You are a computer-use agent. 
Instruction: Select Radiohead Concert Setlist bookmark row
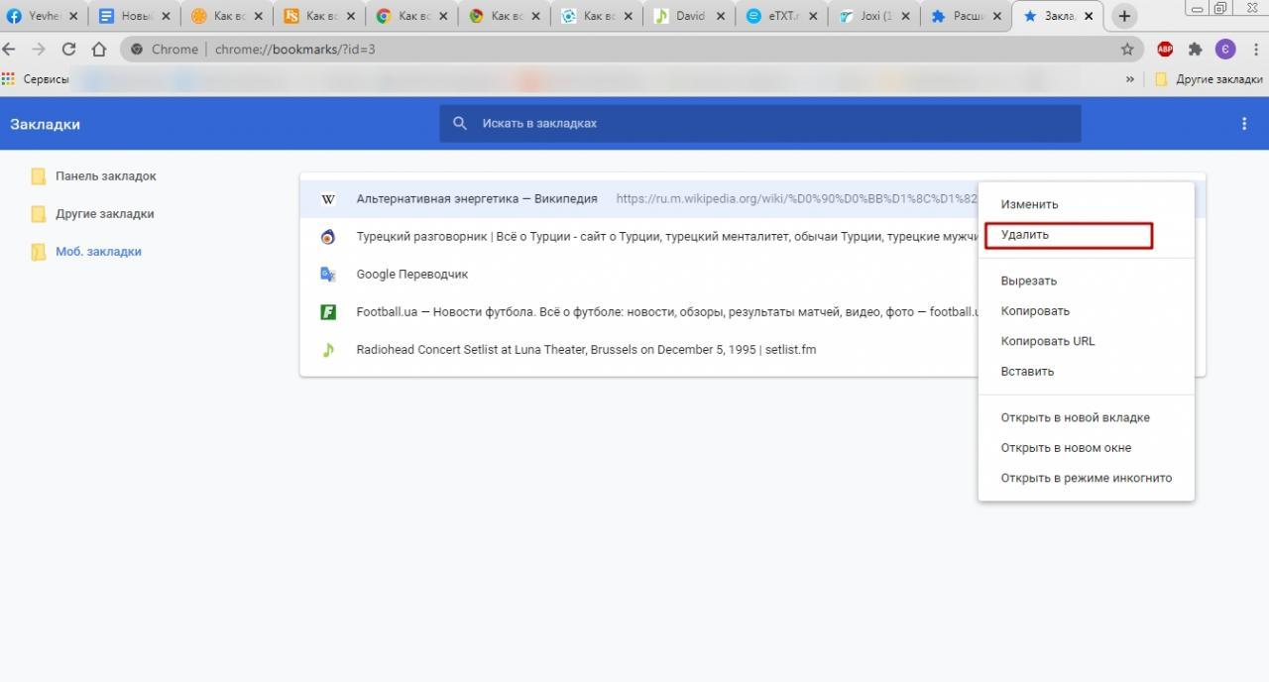tap(638, 350)
